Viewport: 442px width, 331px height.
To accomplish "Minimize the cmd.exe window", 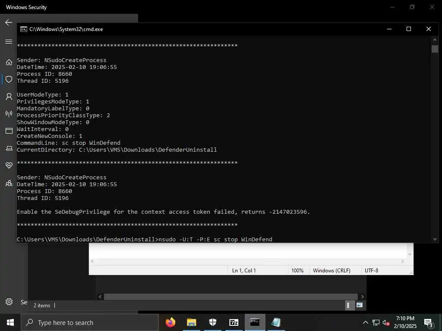I will coord(389,29).
